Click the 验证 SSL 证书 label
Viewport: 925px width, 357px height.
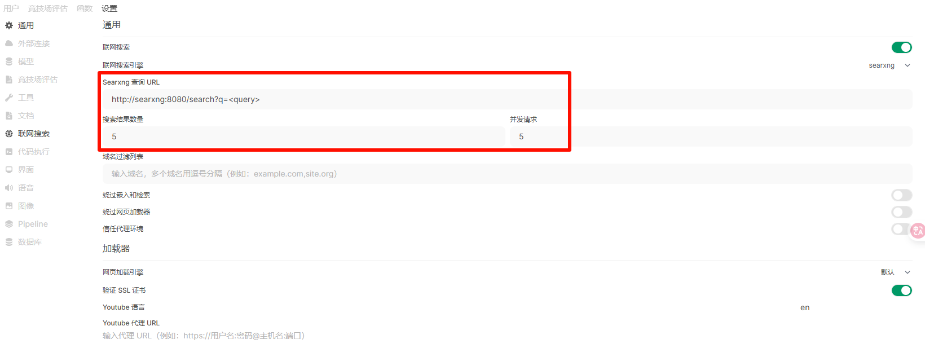point(124,290)
